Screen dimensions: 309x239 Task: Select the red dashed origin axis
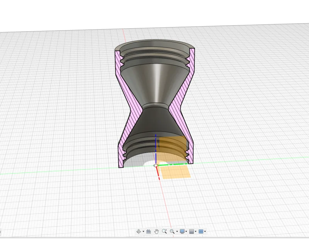158,173
